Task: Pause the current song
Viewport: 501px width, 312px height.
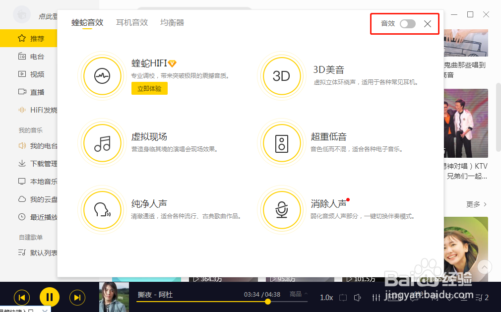Action: [x=50, y=297]
